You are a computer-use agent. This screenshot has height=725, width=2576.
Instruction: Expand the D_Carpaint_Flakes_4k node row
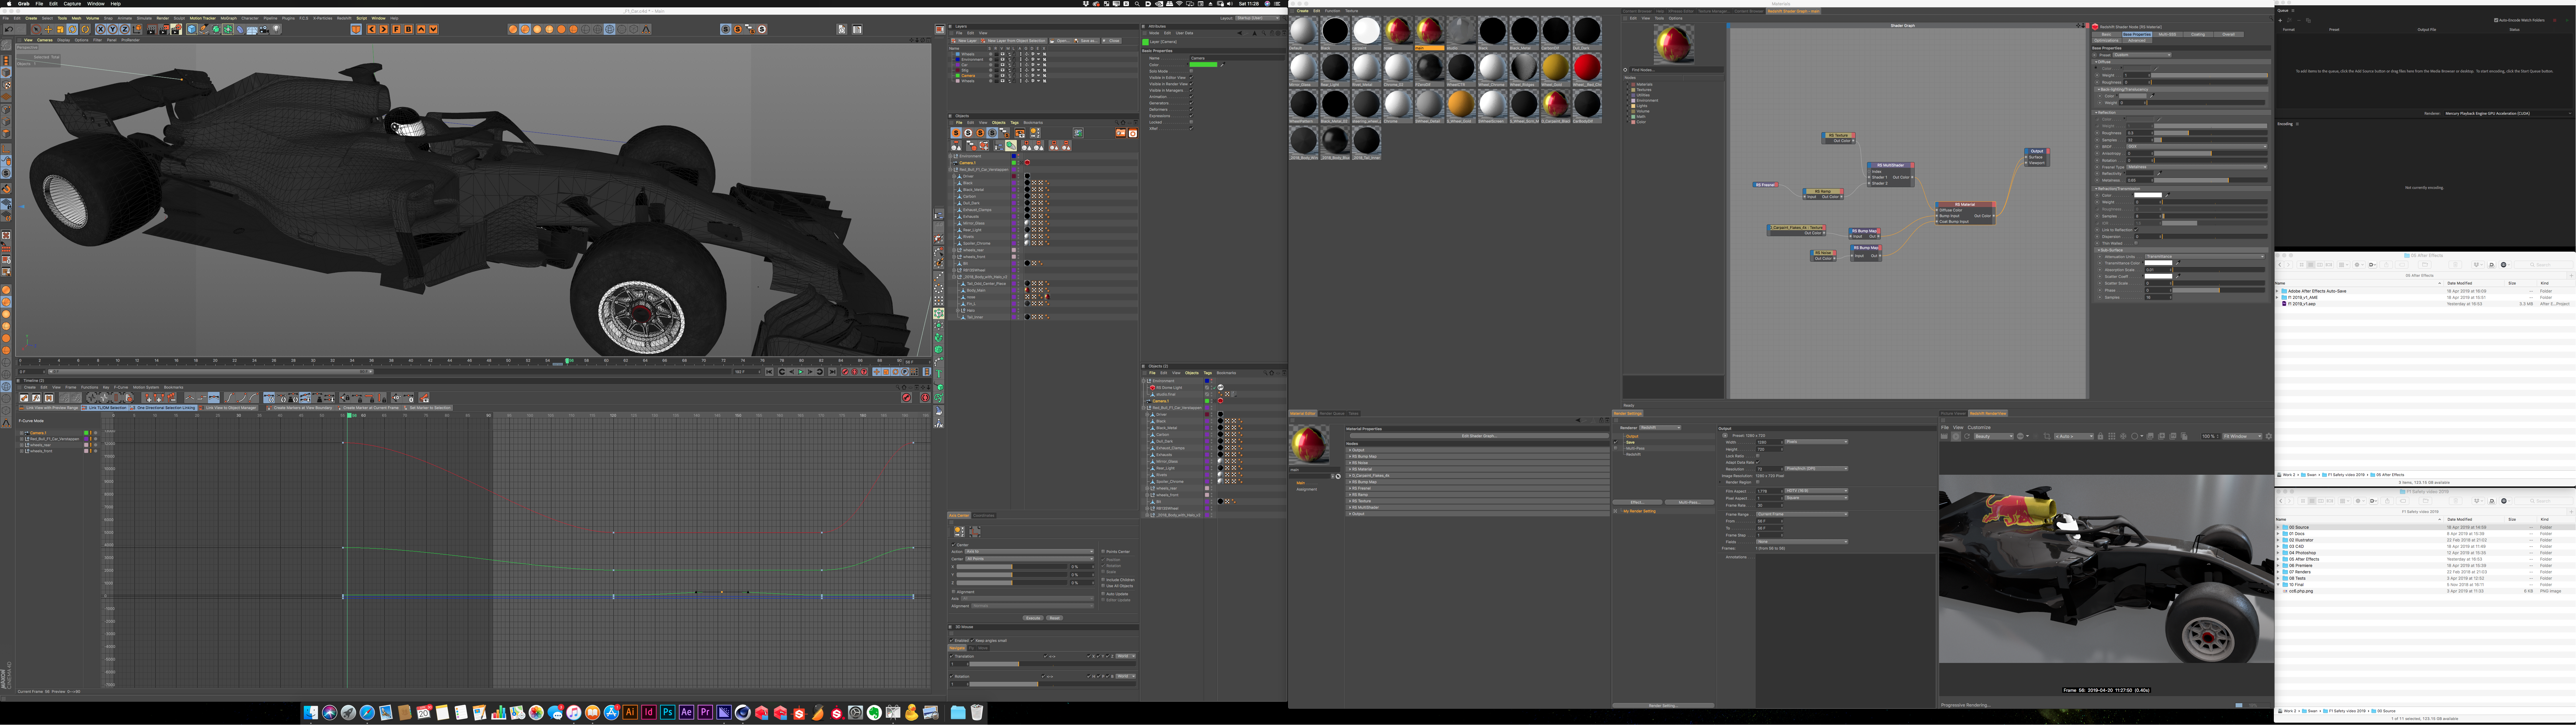click(1478, 476)
